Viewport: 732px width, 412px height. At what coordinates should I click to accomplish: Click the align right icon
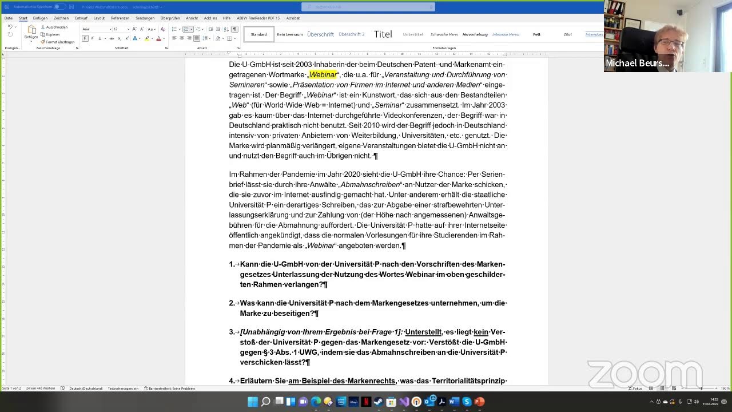(x=189, y=38)
